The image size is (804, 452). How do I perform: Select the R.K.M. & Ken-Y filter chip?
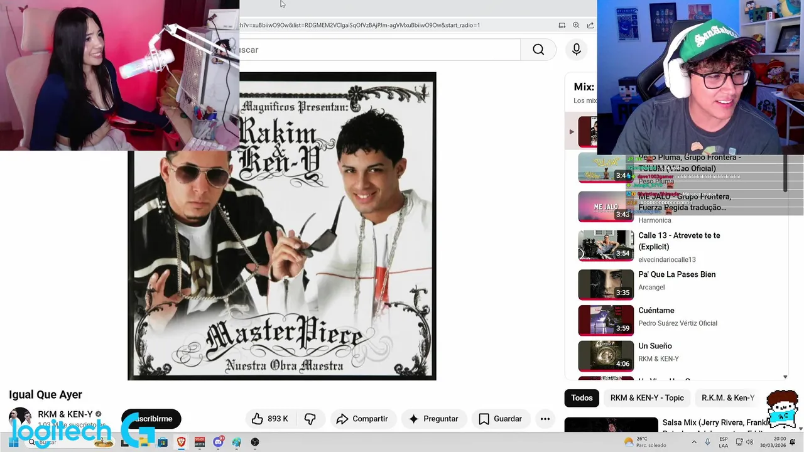(728, 397)
